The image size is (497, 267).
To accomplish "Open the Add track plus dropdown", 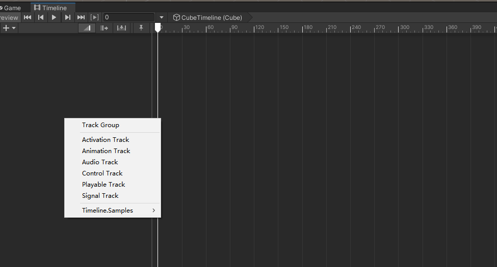I will pyautogui.click(x=9, y=28).
